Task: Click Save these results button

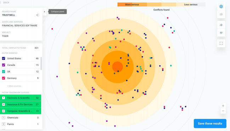Action: (x=210, y=124)
